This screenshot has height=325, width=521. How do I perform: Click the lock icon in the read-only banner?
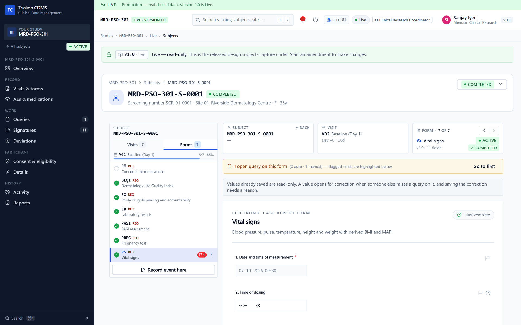[109, 54]
